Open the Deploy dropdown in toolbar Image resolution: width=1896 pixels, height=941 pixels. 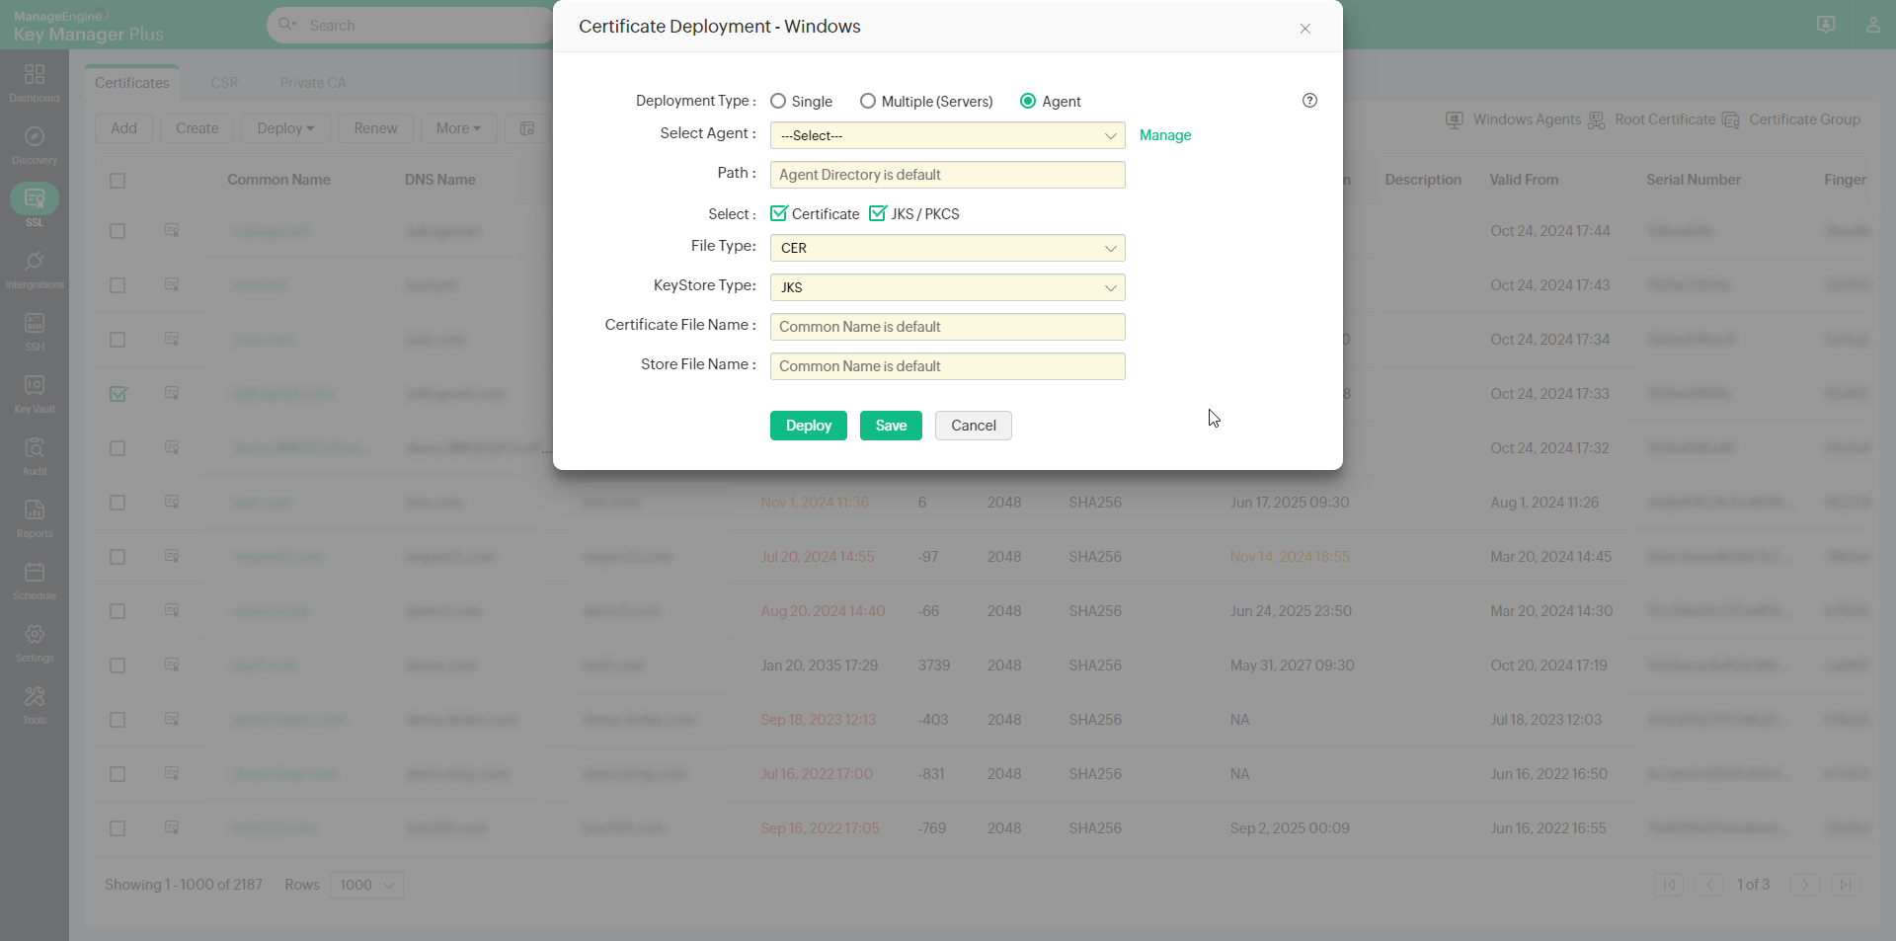pos(285,128)
